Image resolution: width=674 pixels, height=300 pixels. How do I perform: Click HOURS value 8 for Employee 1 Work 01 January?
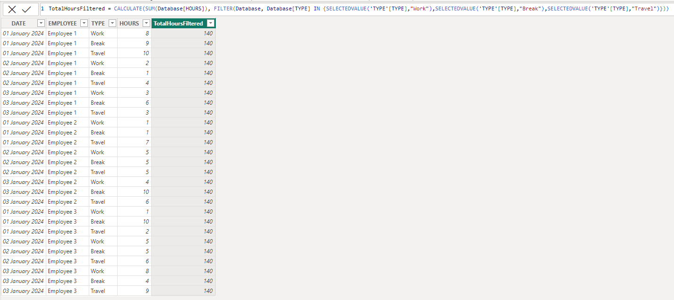[135, 33]
